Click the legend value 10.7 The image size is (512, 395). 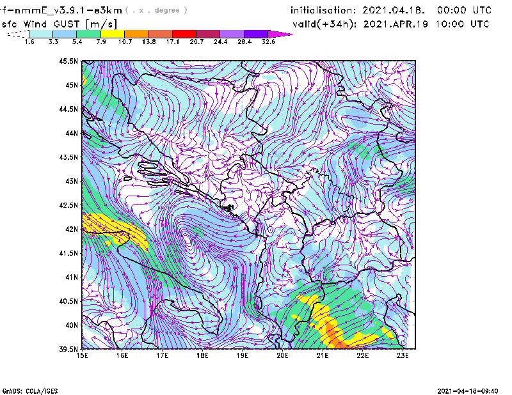click(x=125, y=42)
